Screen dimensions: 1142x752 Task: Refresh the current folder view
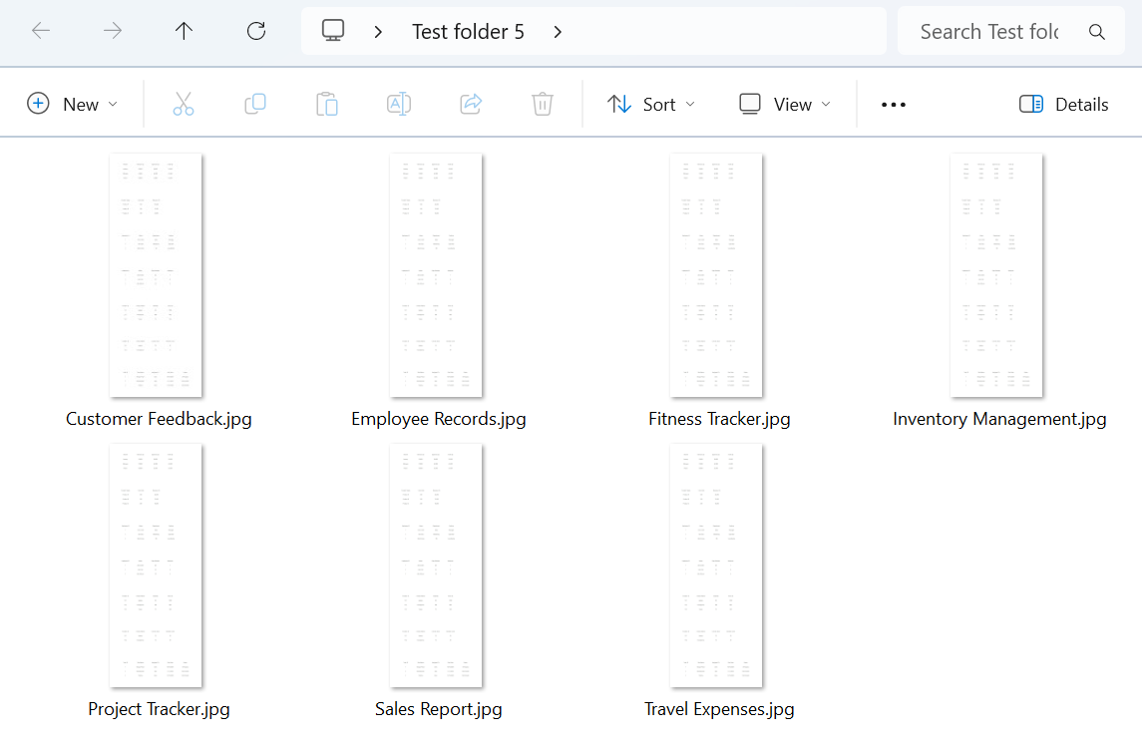256,31
